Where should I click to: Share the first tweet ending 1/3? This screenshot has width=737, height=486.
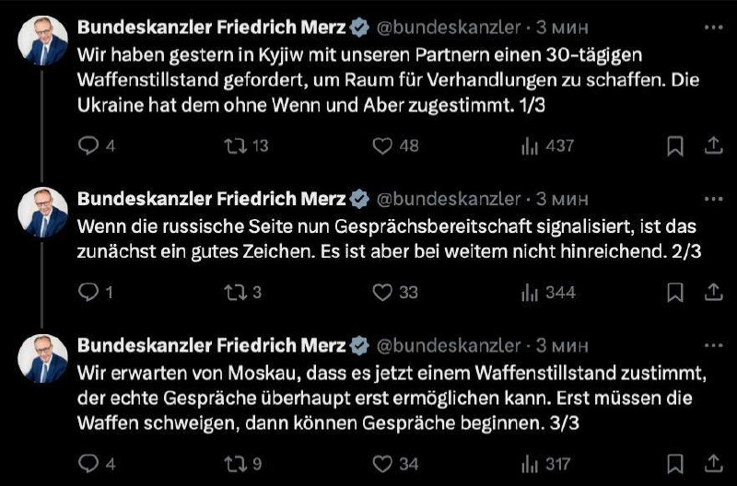tap(712, 145)
